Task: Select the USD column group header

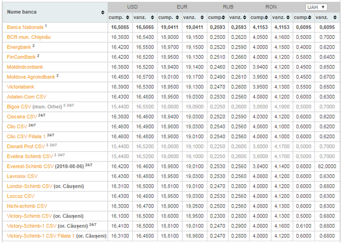Action: pyautogui.click(x=132, y=7)
